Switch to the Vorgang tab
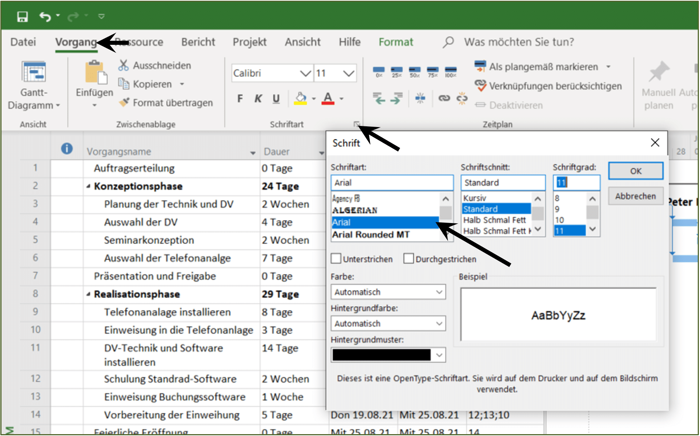This screenshot has width=700, height=436. [76, 42]
